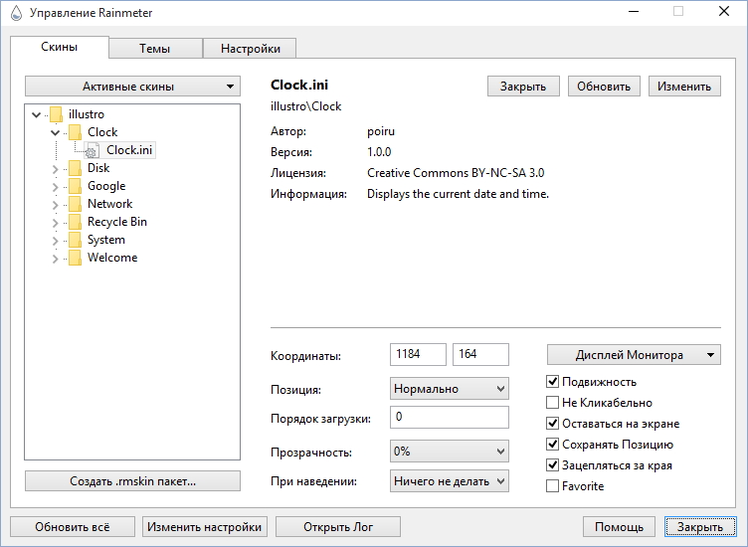
Task: Click the Изменить skin button
Action: click(684, 87)
